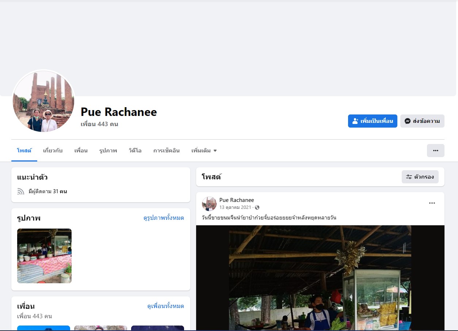This screenshot has height=331, width=458.
Task: Open the เพื่อน tab
Action: pyautogui.click(x=81, y=151)
